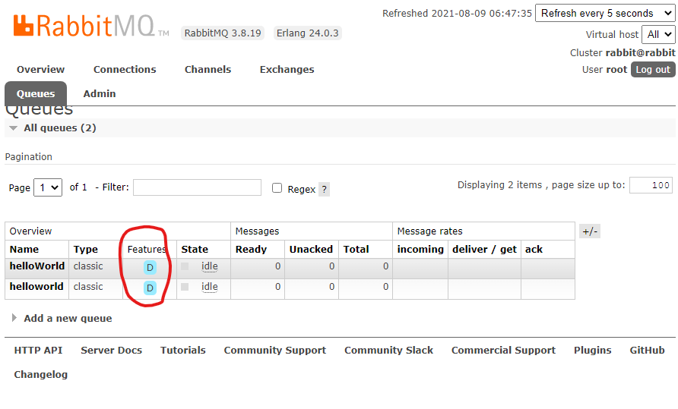Visit the Community Support link
This screenshot has width=678, height=409.
click(x=275, y=351)
